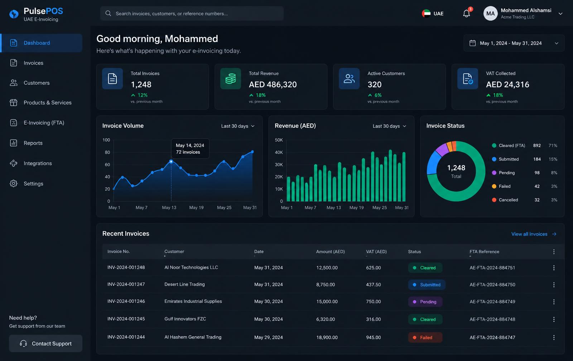Click Contact Support button
Viewport: 573px width, 361px height.
click(x=45, y=343)
